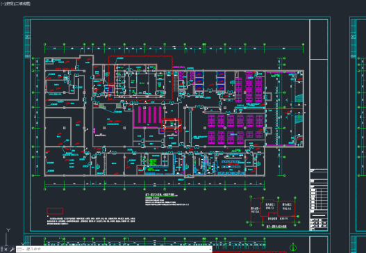This screenshot has height=253, width=366.
Task: Open command line customize wrench
Action: [x=12, y=250]
